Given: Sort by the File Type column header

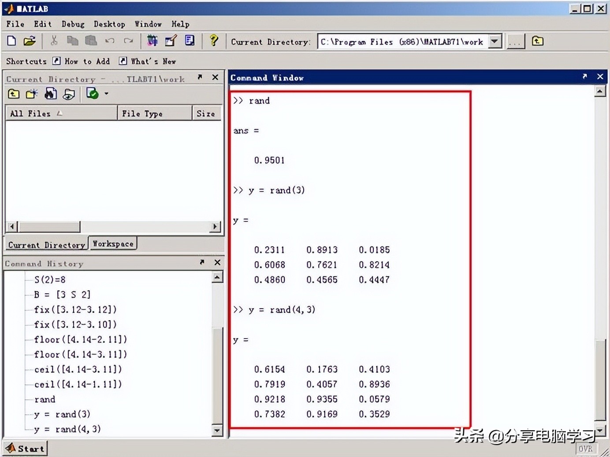Looking at the screenshot, I should (x=155, y=113).
